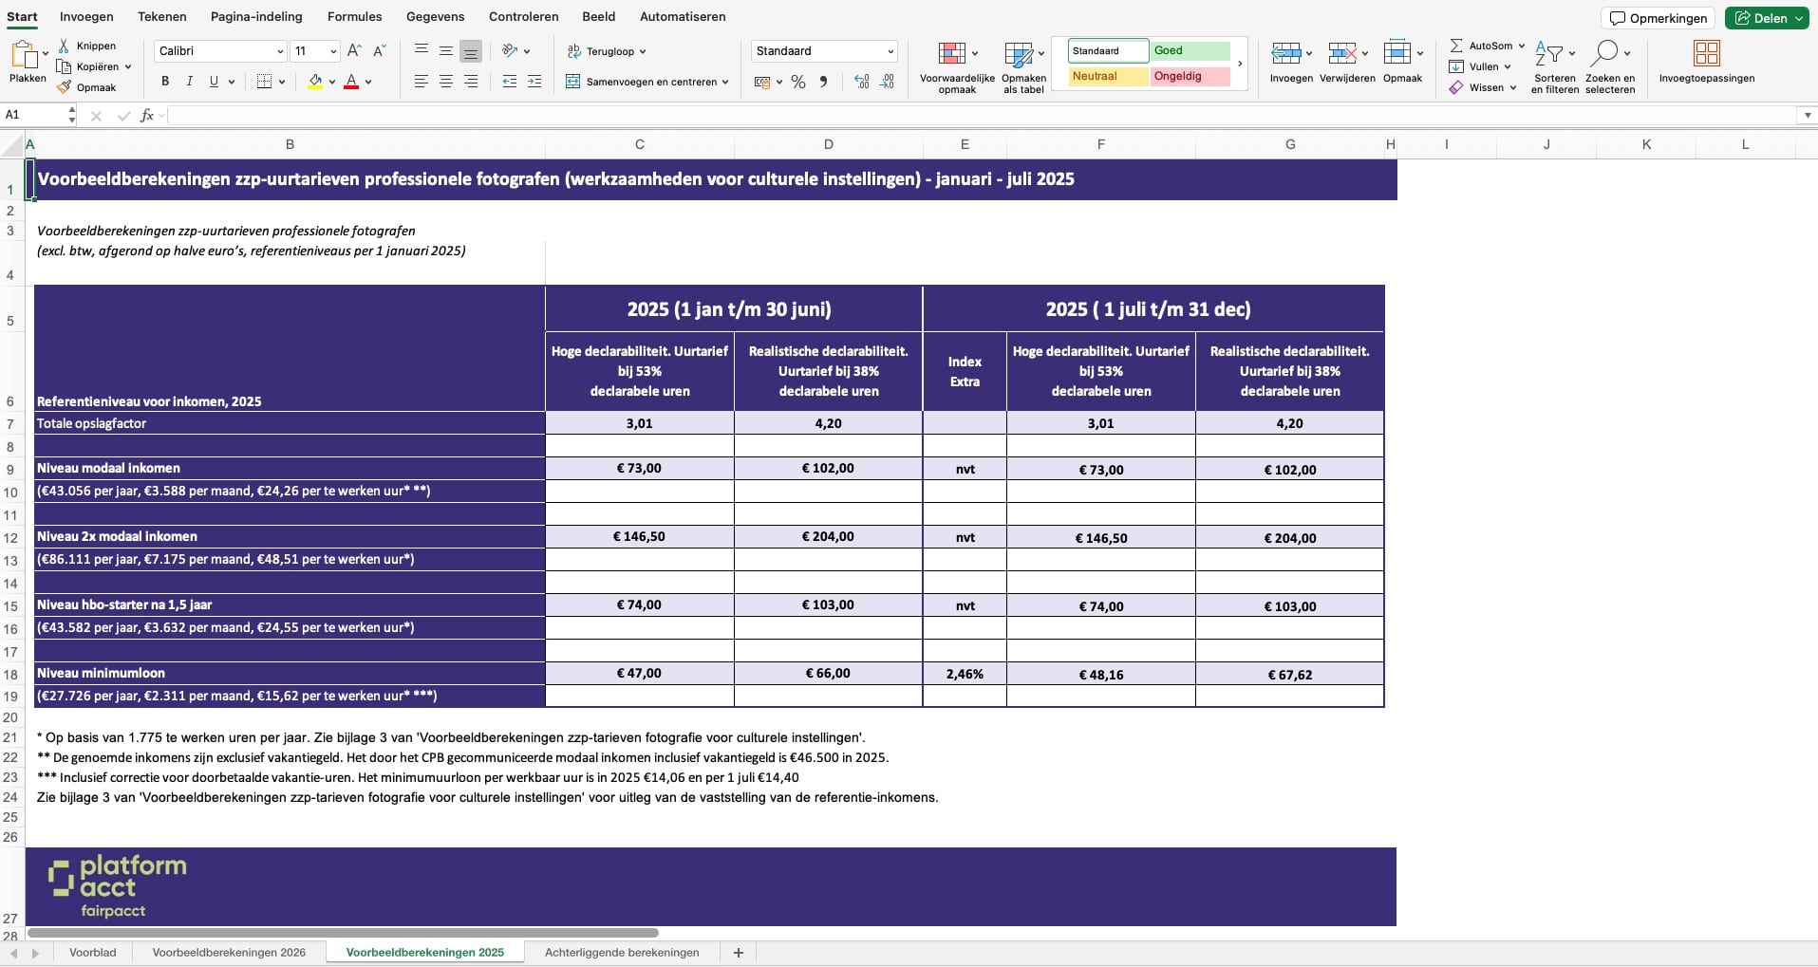The width and height of the screenshot is (1818, 967).
Task: Switch to Achterliggende berekeningen sheet tab
Action: (622, 952)
